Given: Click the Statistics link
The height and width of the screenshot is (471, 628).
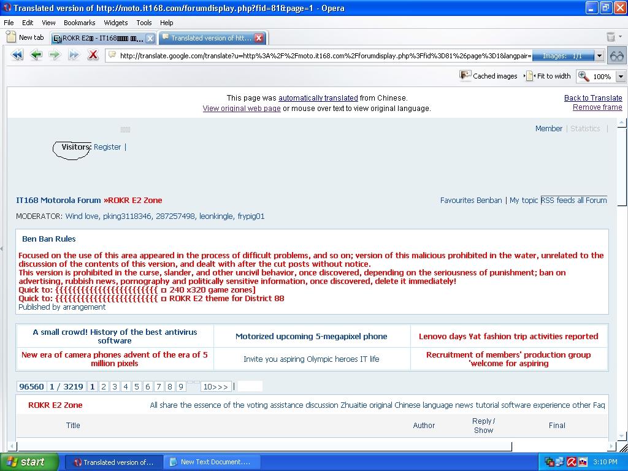Looking at the screenshot, I should pyautogui.click(x=585, y=129).
